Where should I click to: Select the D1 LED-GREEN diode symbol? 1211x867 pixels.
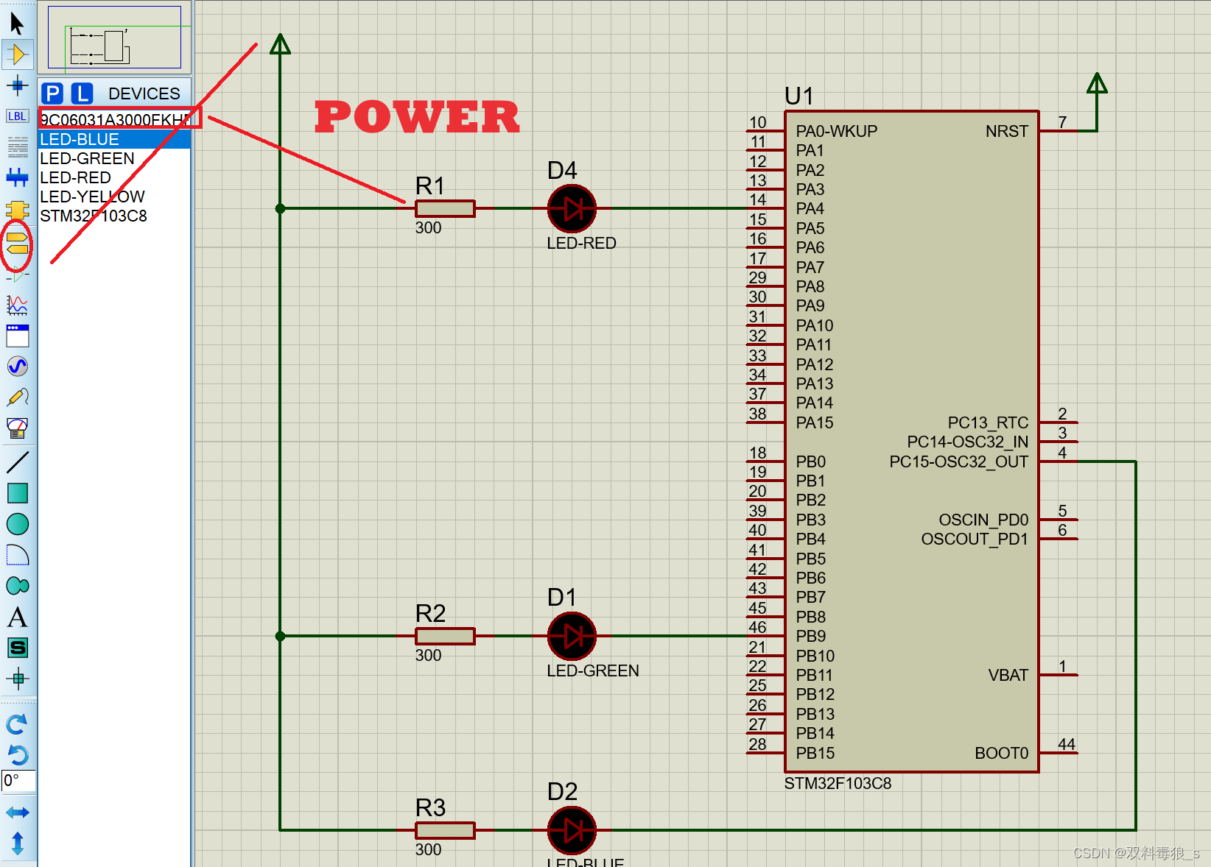tap(572, 636)
